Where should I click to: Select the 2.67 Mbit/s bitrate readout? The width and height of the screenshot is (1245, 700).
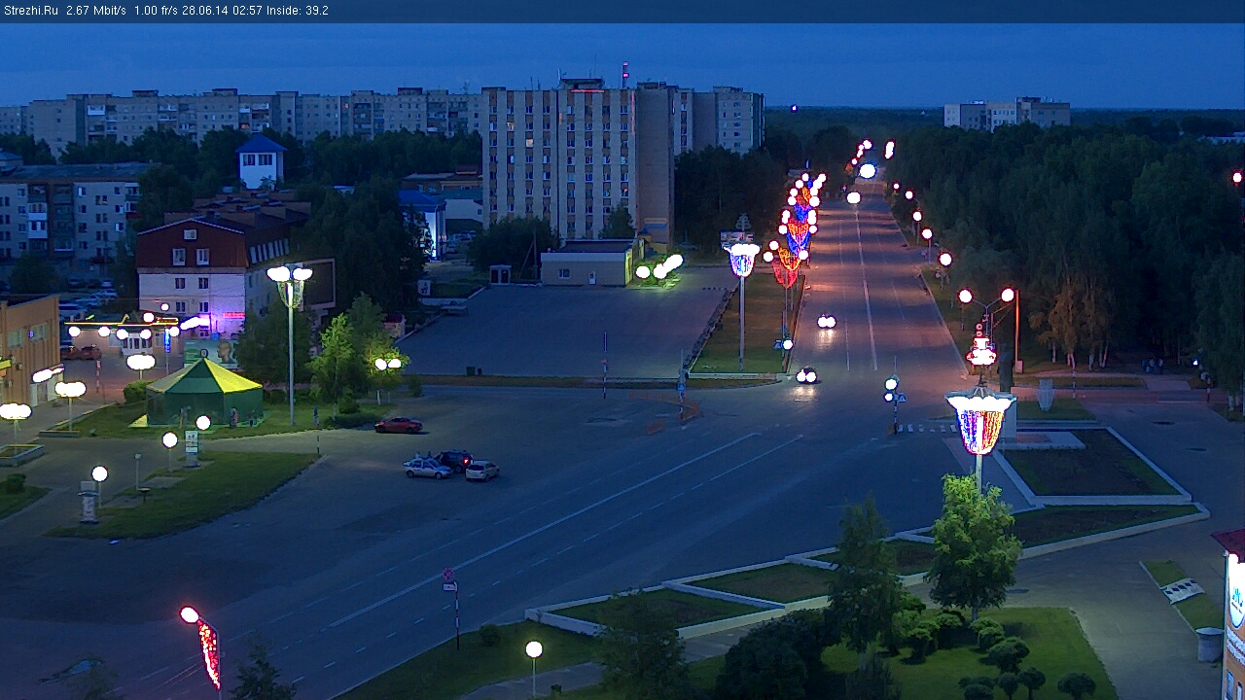(96, 11)
